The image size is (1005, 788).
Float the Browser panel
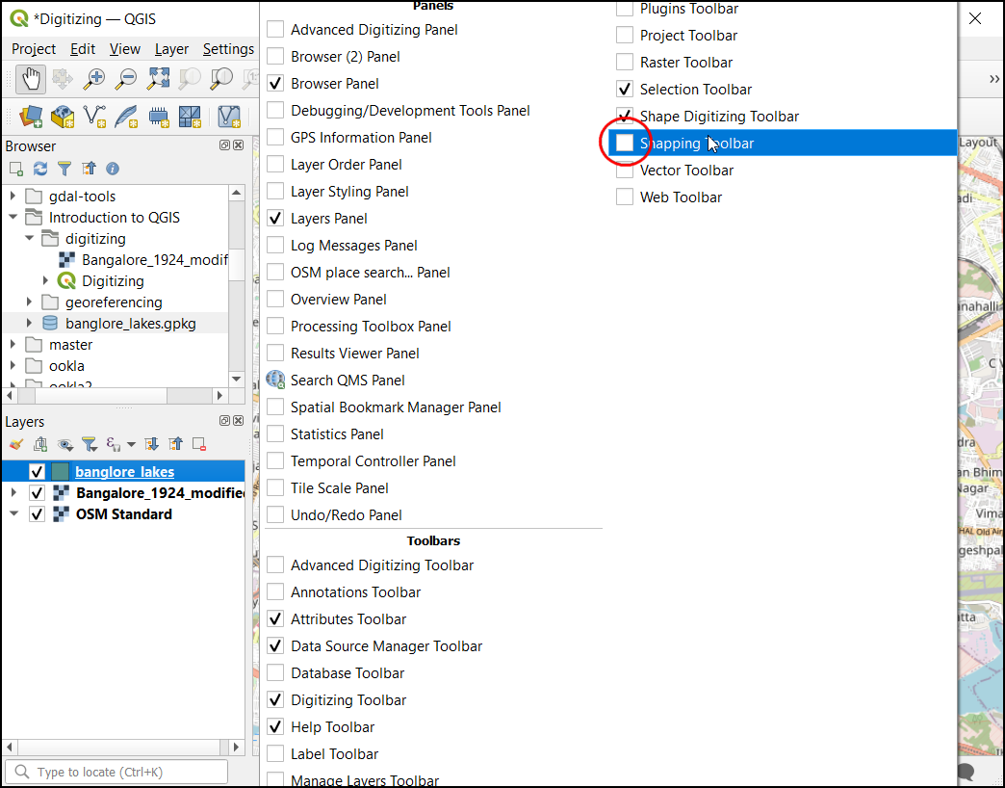pyautogui.click(x=224, y=145)
